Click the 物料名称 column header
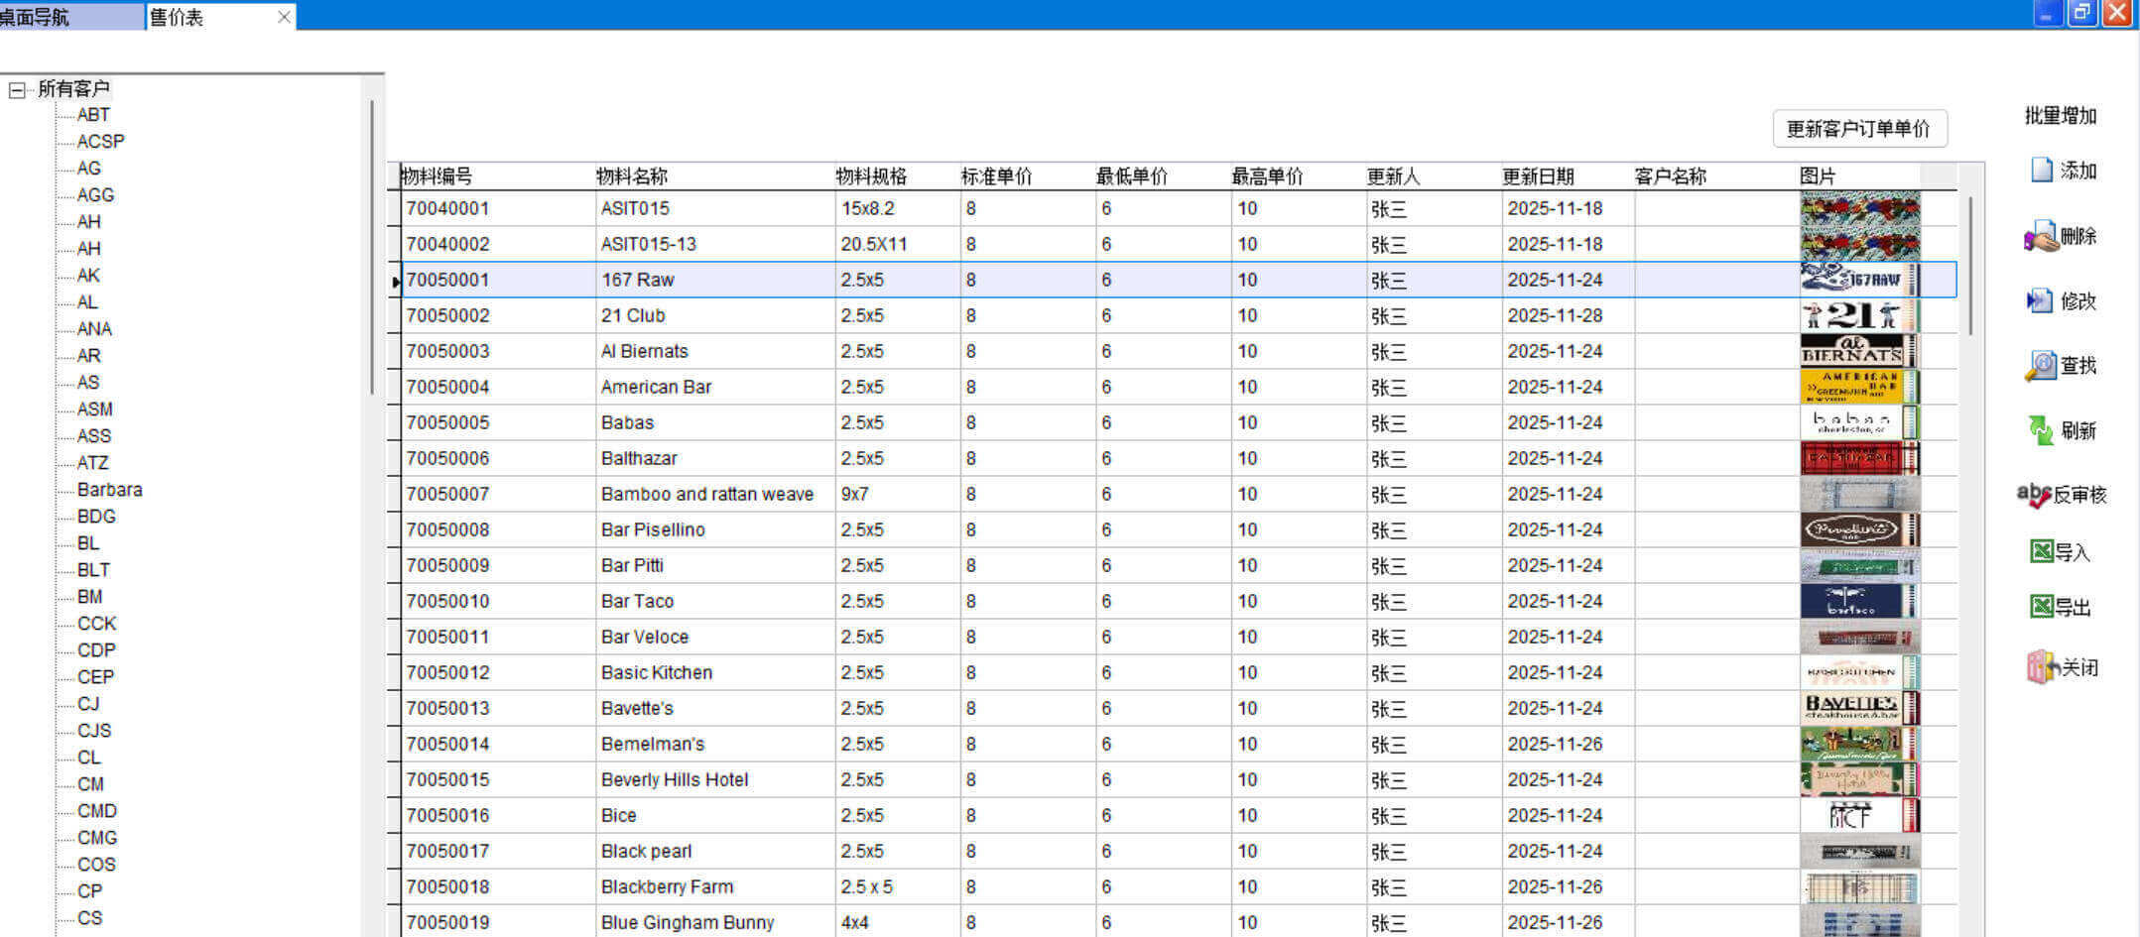Image resolution: width=2140 pixels, height=937 pixels. click(x=632, y=176)
